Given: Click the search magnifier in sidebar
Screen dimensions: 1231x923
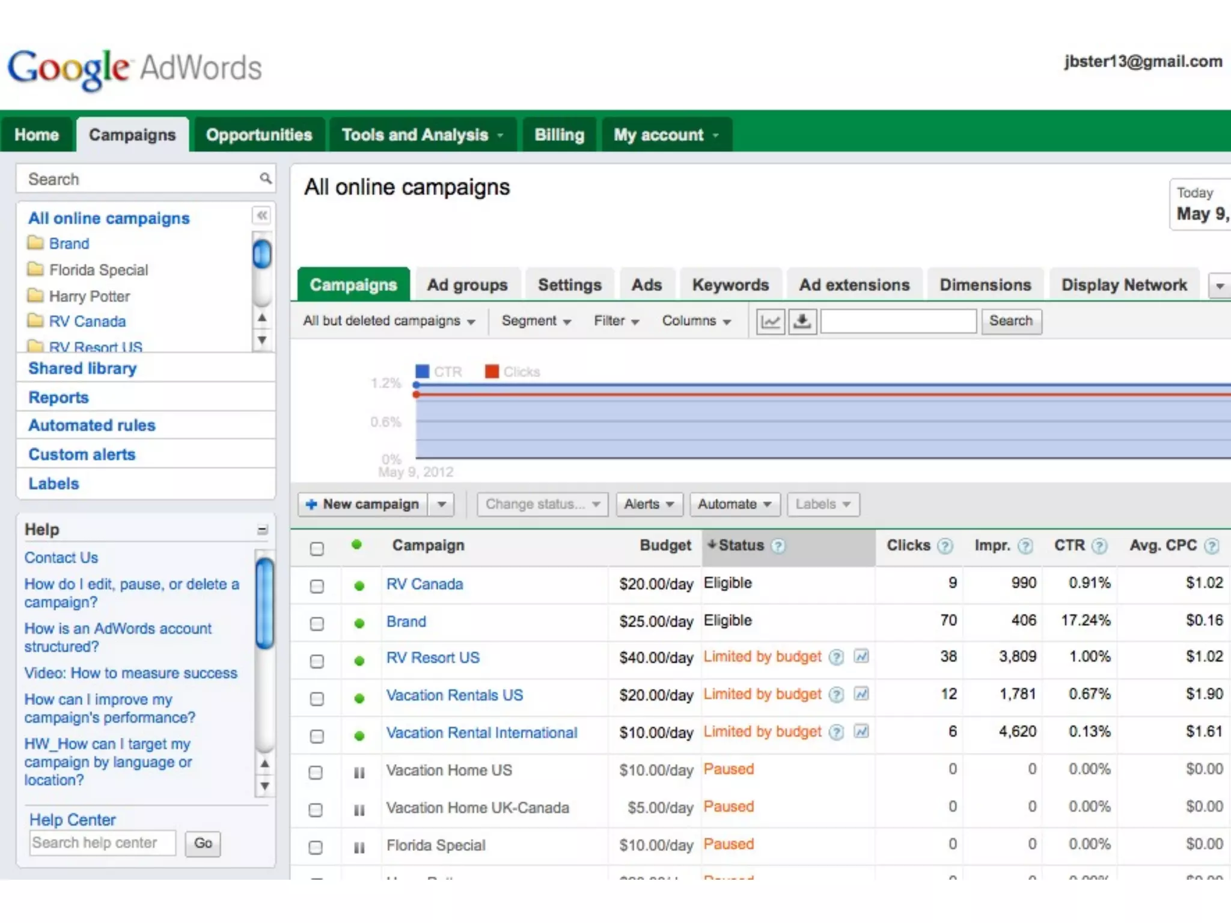Looking at the screenshot, I should pyautogui.click(x=265, y=178).
